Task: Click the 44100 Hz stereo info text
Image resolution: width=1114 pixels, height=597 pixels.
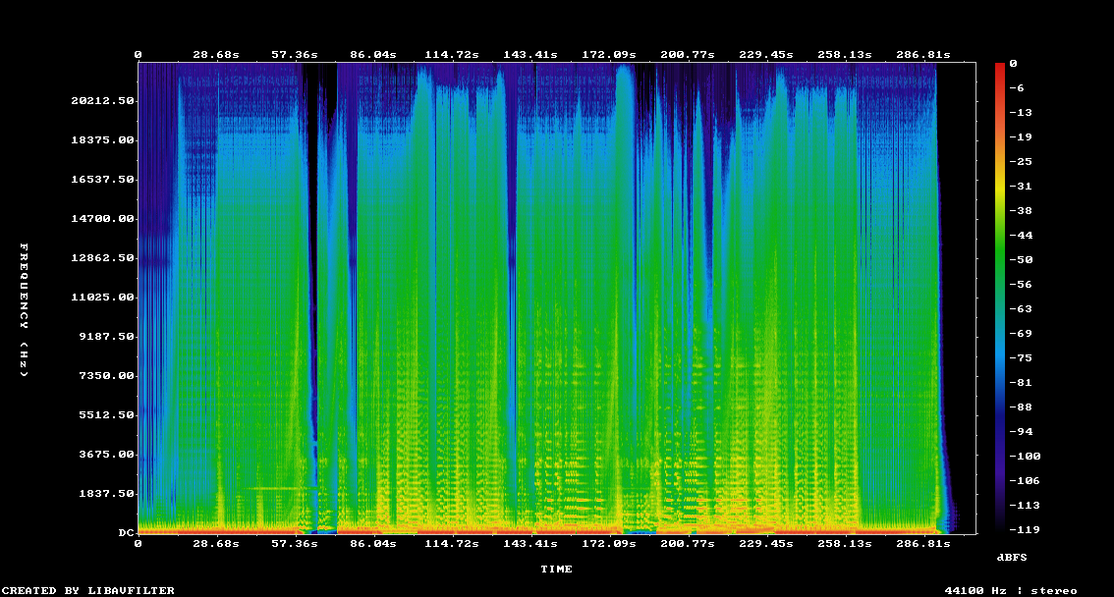Action: coord(1011,590)
